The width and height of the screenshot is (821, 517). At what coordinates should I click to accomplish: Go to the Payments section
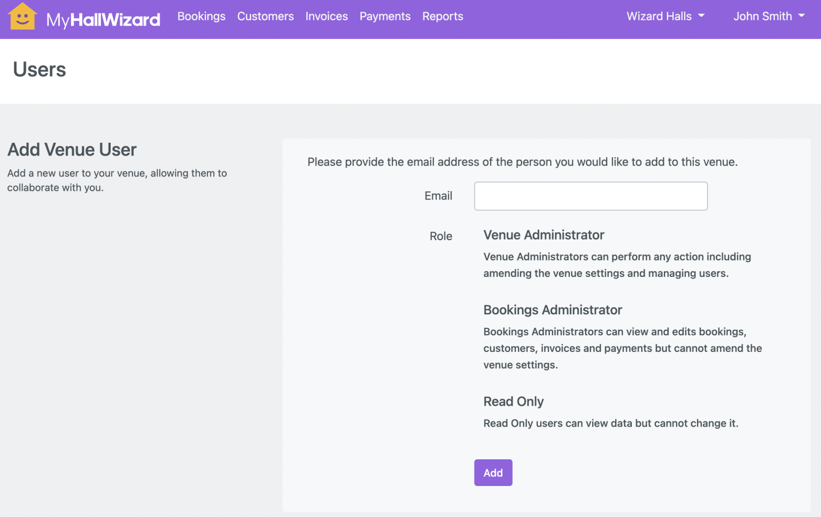point(385,16)
